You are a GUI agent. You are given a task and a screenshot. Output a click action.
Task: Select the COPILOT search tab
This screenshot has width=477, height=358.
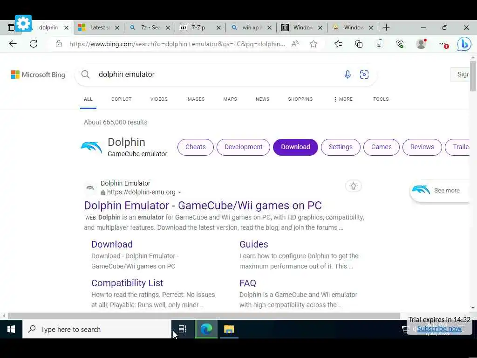[x=122, y=99]
